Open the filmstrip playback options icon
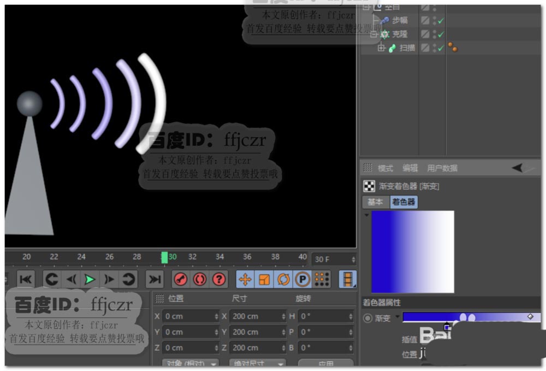Viewport: 546px width, 371px height. (347, 279)
